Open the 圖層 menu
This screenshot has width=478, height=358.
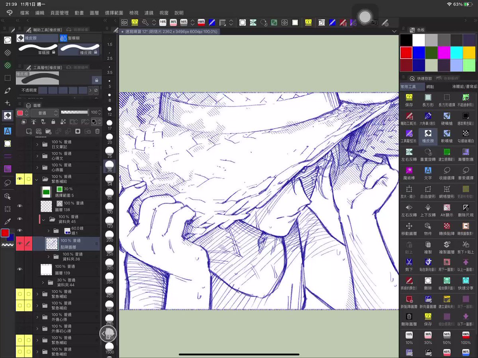coord(94,13)
